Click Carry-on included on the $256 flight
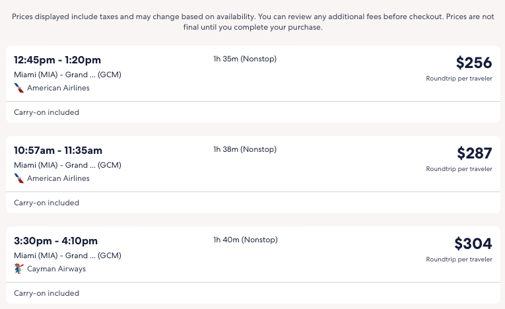Image resolution: width=505 pixels, height=309 pixels. (x=46, y=112)
